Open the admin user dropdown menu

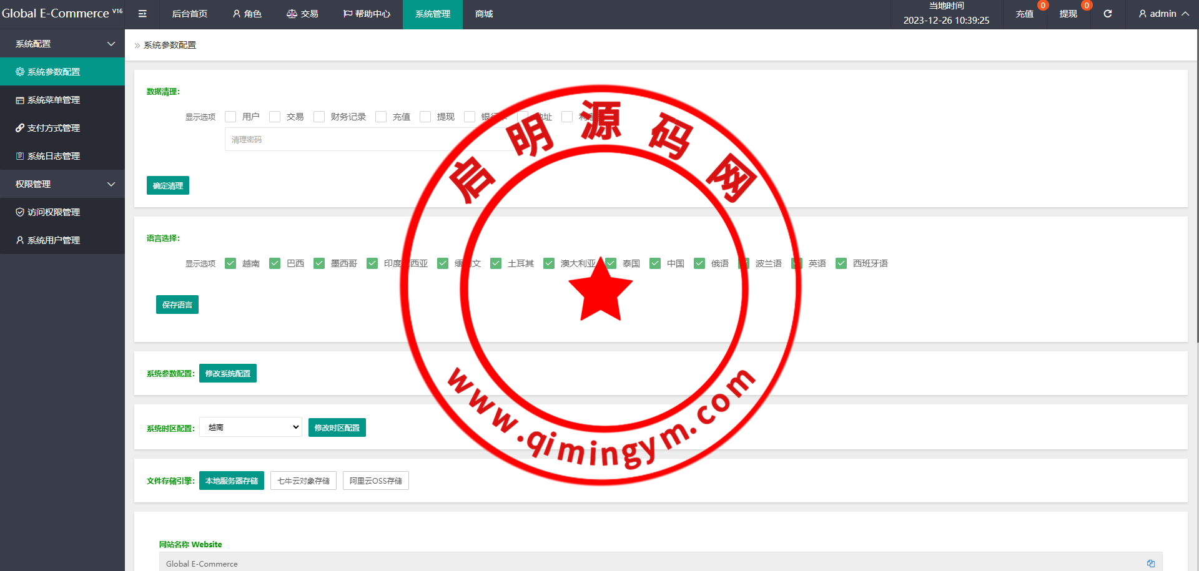point(1163,14)
